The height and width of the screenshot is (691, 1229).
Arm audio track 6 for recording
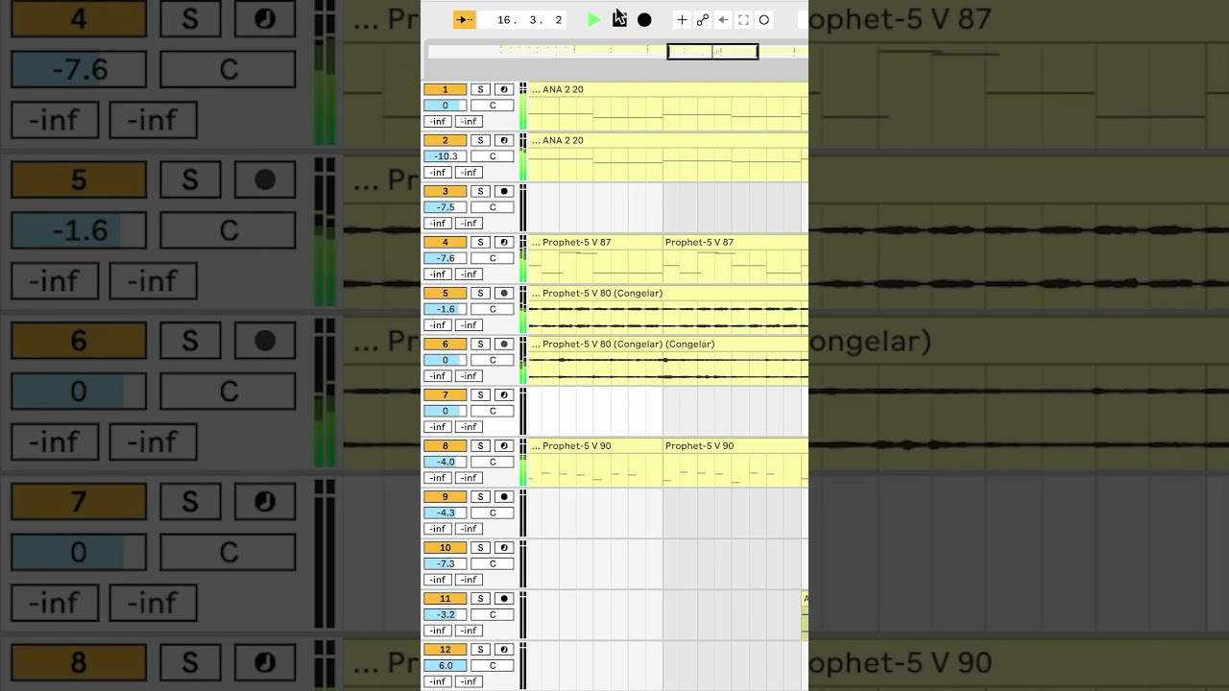click(x=504, y=344)
